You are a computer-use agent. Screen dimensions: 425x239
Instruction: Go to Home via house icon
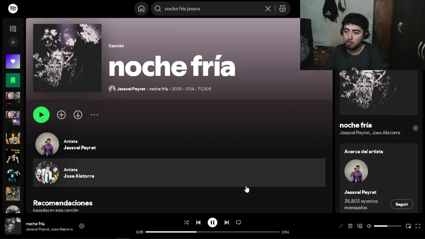pyautogui.click(x=141, y=9)
